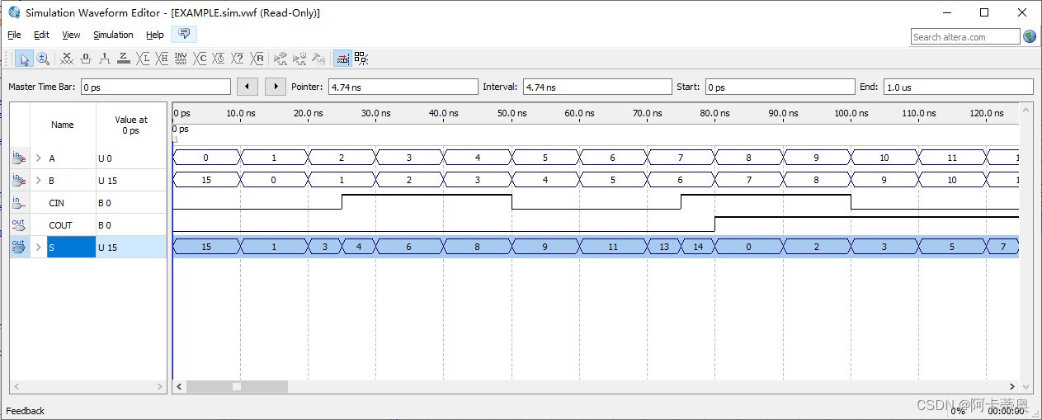Click name panel scrollbar left arrow
Viewport: 1042px width, 420px height.
pyautogui.click(x=16, y=386)
